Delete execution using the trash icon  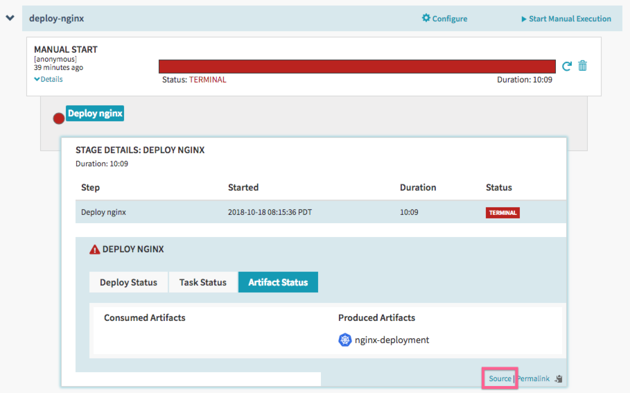click(x=583, y=66)
